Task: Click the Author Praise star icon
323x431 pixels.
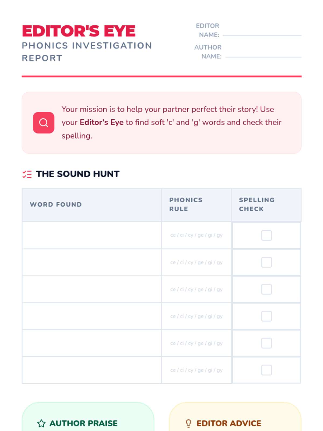Action: (x=41, y=423)
